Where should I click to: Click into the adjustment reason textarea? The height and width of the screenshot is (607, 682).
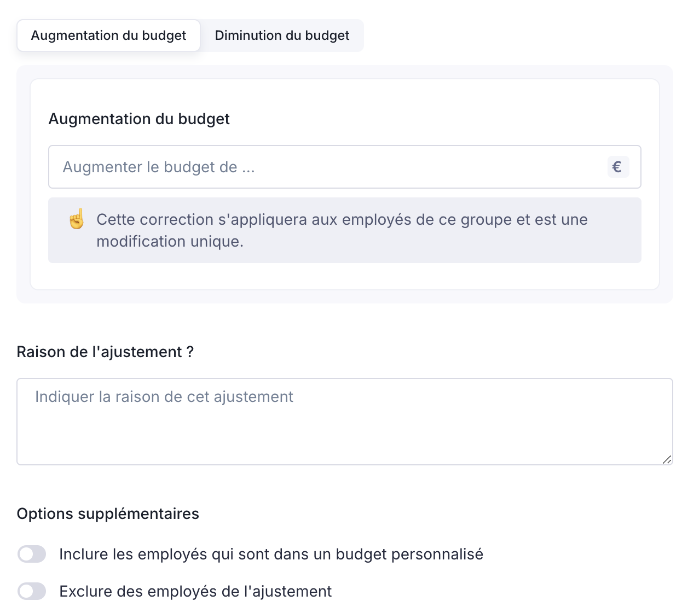(x=345, y=421)
